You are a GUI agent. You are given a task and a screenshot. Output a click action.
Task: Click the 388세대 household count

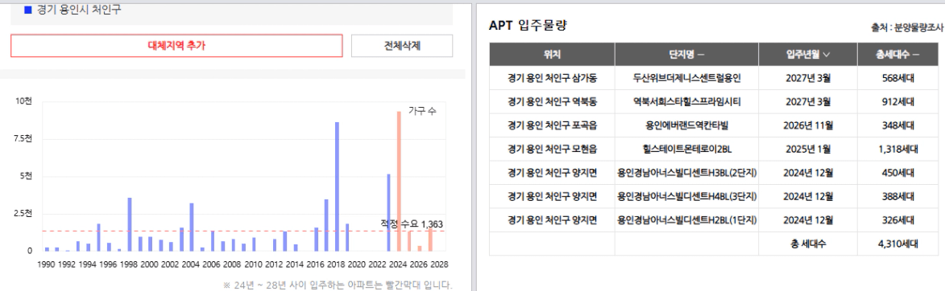click(x=897, y=197)
